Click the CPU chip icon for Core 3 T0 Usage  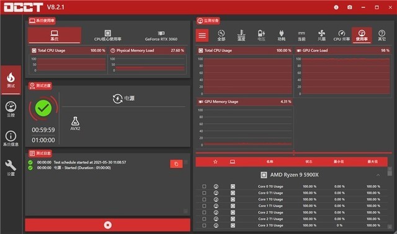click(x=233, y=225)
